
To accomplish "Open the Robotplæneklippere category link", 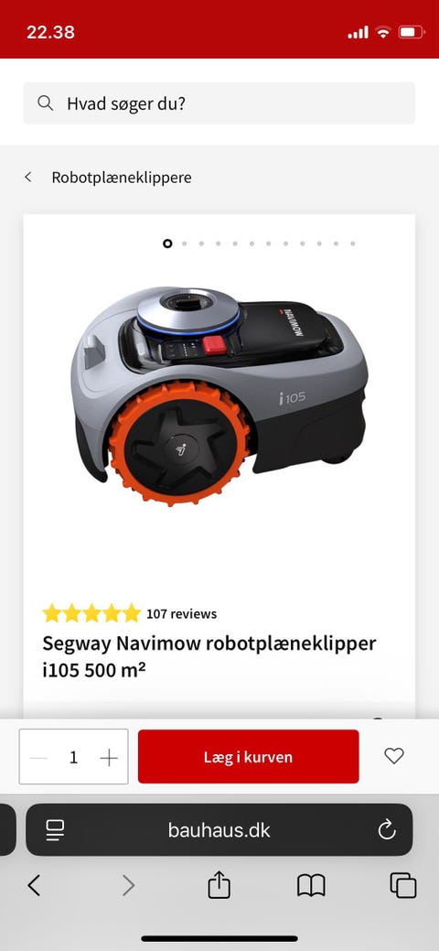I will tap(122, 178).
